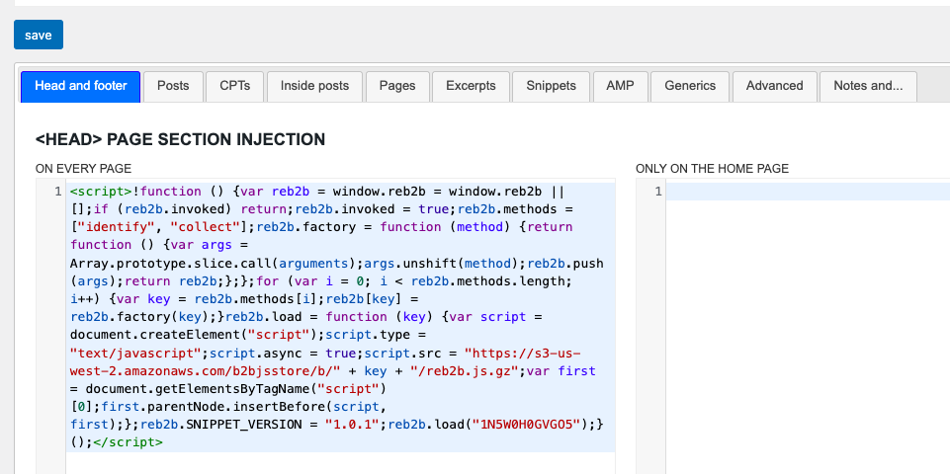Show the Generics tab
This screenshot has width=950, height=474.
coord(690,86)
